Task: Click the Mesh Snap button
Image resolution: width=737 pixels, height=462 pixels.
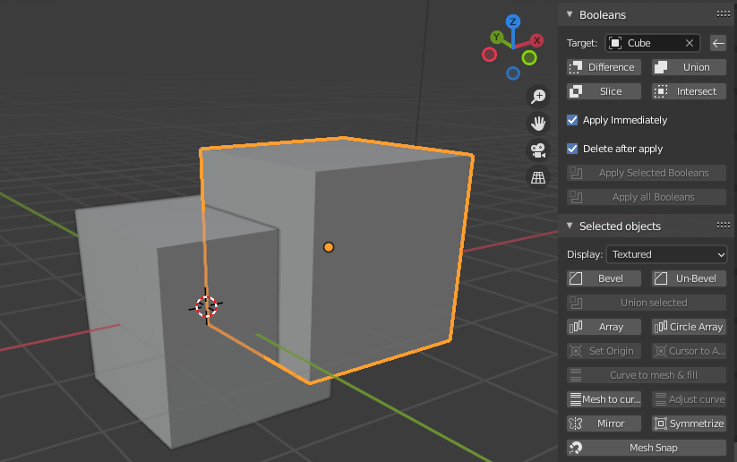Action: point(647,448)
